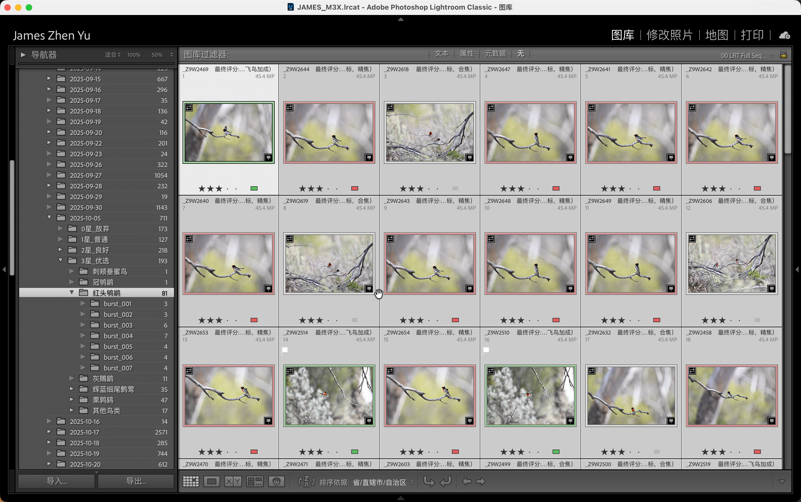Click the cloud sync status icon
The width and height of the screenshot is (801, 502).
(784, 35)
